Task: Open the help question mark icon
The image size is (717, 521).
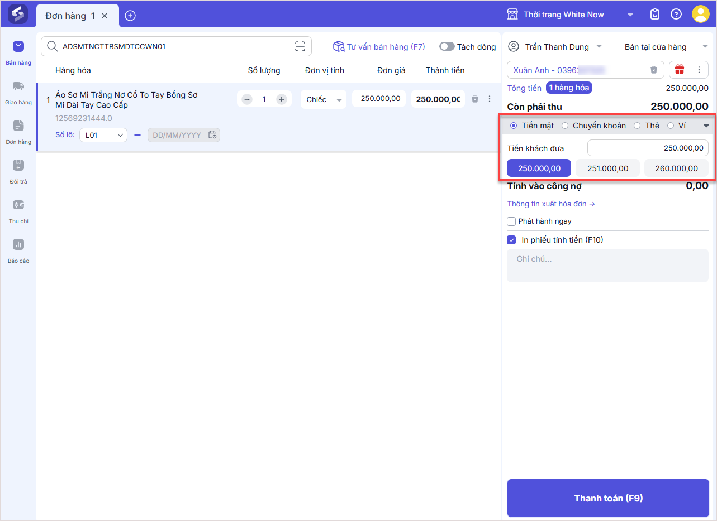Action: point(676,15)
